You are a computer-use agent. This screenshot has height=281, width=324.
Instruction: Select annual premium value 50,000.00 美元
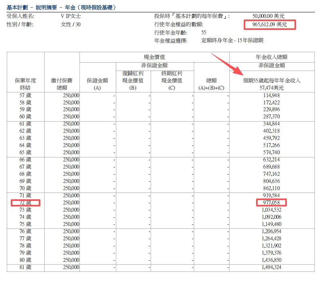tap(268, 16)
